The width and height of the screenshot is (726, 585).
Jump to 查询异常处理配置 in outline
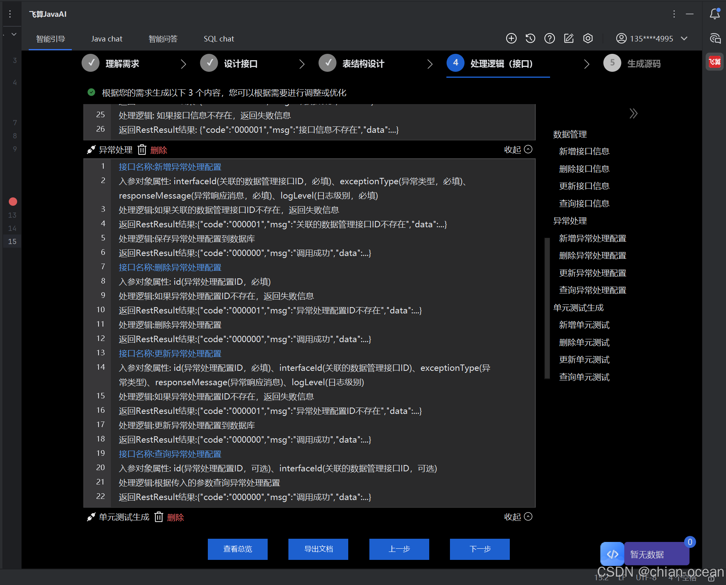592,290
